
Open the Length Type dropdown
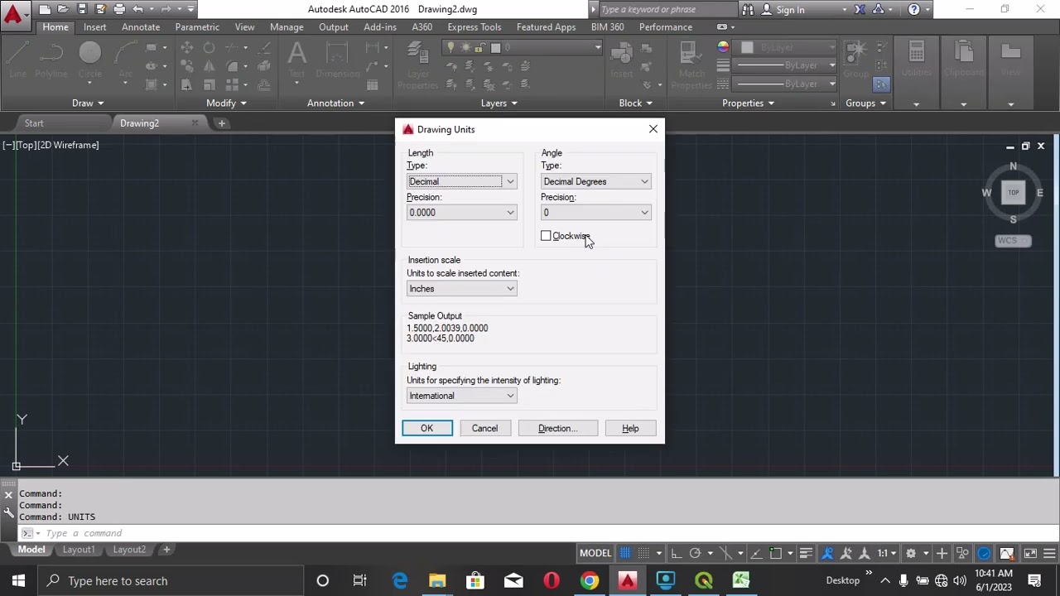[x=461, y=181]
